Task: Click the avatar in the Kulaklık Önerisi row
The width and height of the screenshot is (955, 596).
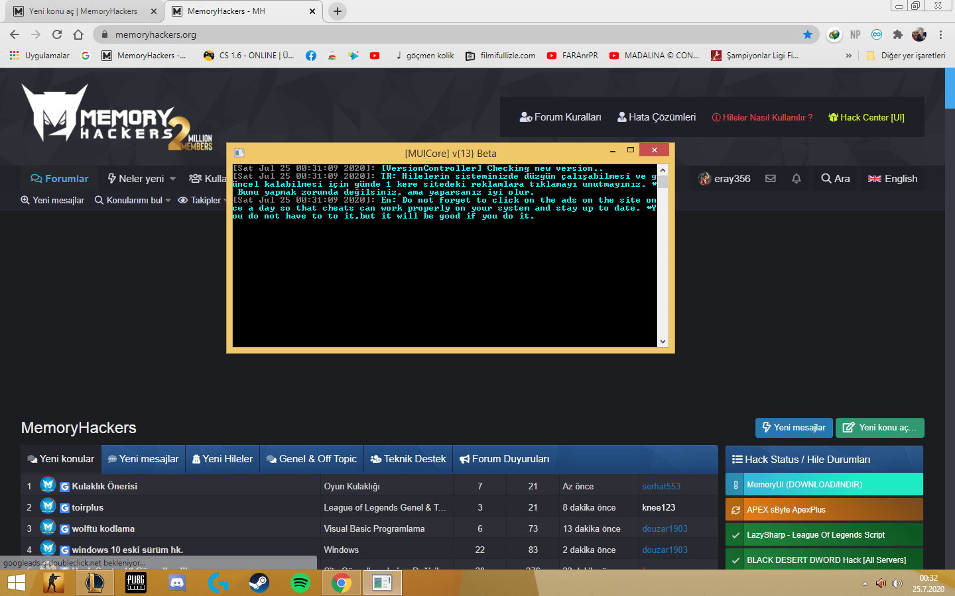Action: coord(48,485)
